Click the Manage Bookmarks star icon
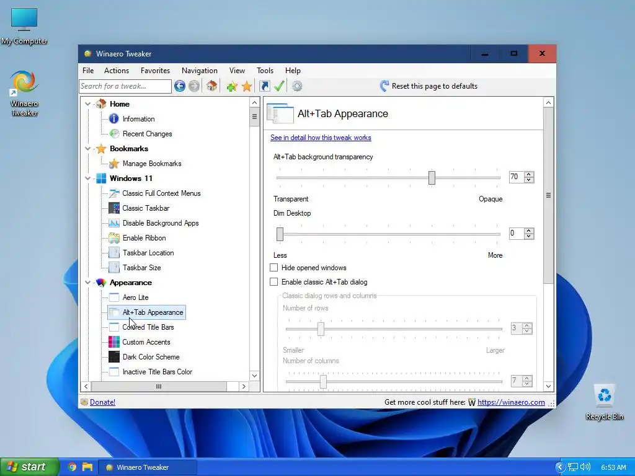The image size is (635, 476). click(x=114, y=164)
